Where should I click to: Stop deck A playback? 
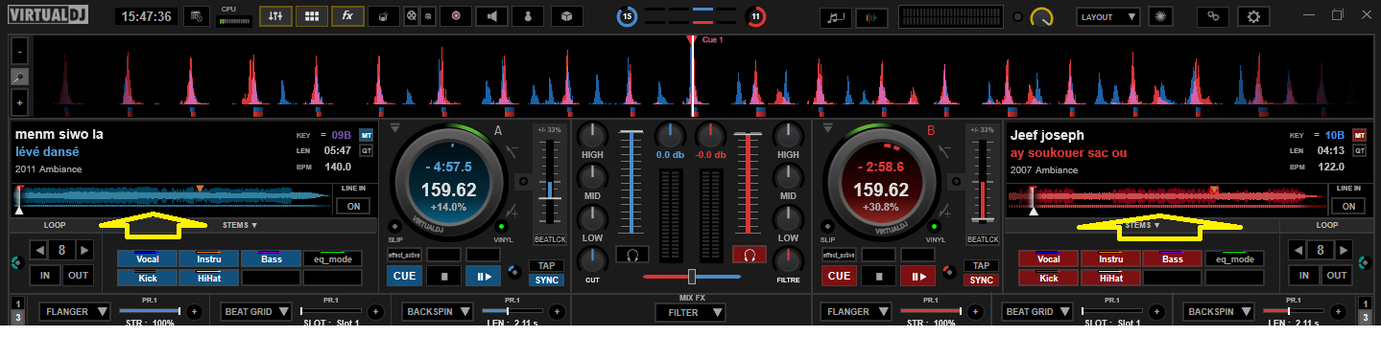point(443,277)
